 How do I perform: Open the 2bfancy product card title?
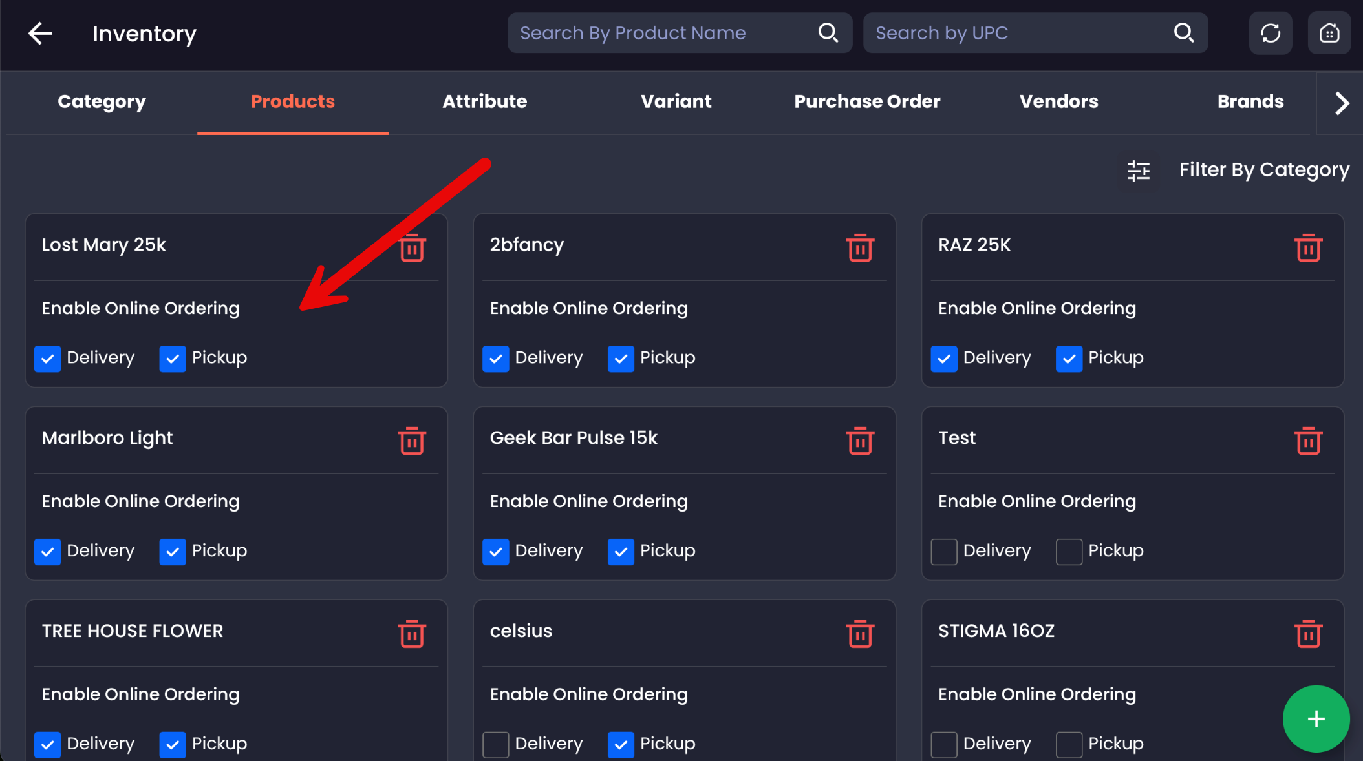[x=527, y=245]
